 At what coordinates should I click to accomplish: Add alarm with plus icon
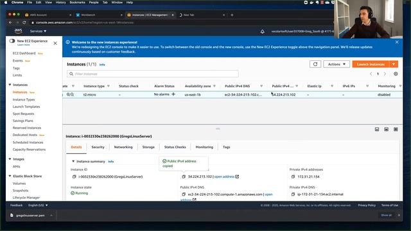[x=173, y=94]
